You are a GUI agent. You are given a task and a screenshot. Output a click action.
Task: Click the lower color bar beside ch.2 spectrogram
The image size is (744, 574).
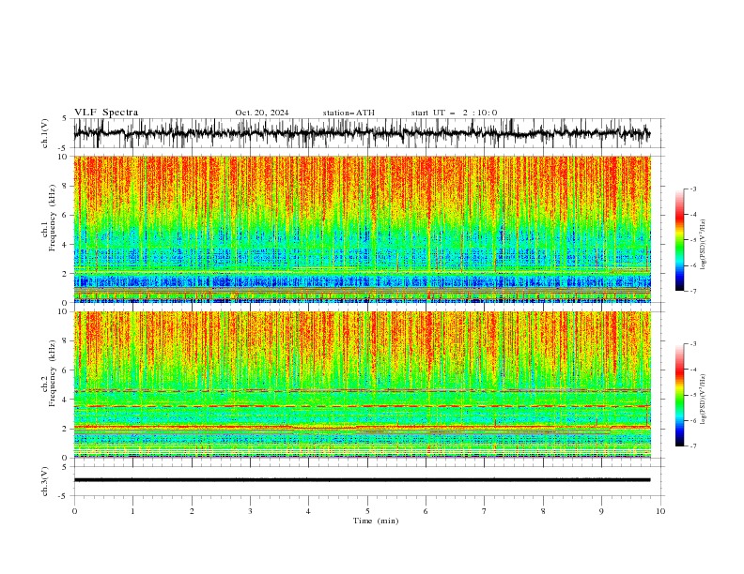(680, 395)
